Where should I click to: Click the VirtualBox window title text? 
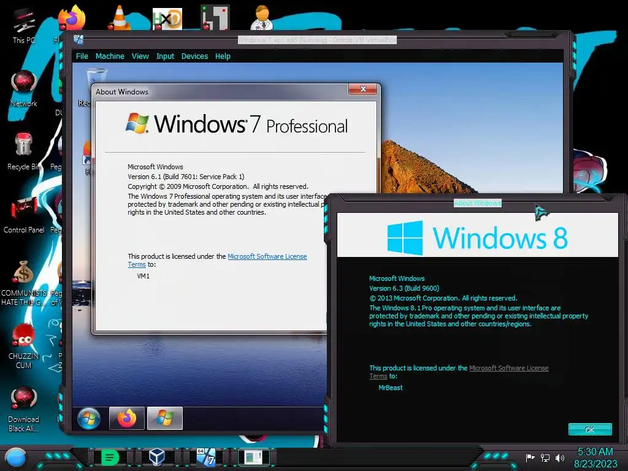point(317,40)
